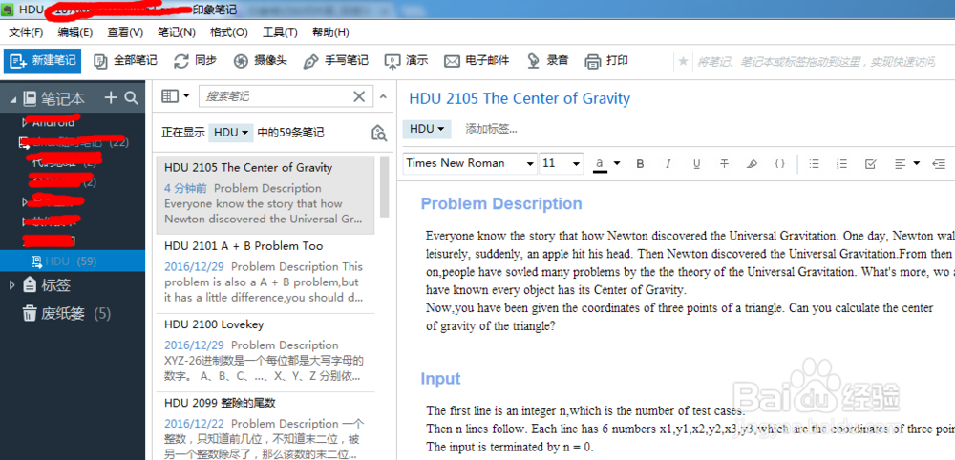Toggle Bold formatting
955x460 pixels.
point(640,164)
